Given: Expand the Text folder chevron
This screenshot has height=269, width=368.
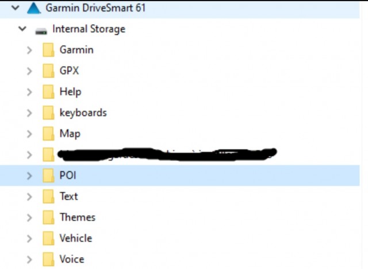Looking at the screenshot, I should 29,197.
